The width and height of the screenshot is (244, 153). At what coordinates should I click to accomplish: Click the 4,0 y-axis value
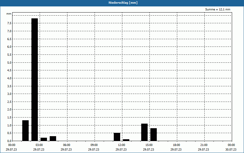(9, 78)
